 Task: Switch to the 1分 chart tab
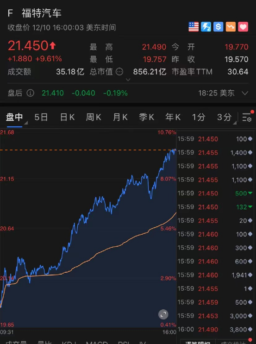[x=199, y=118]
